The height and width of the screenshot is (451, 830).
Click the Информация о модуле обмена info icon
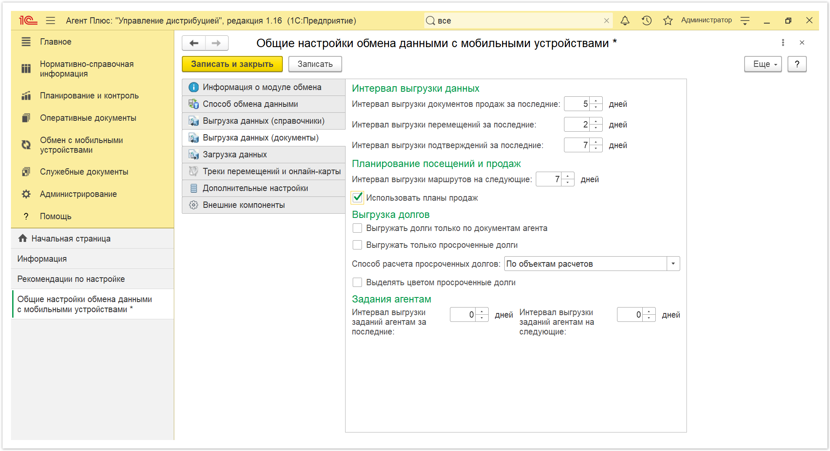(194, 87)
